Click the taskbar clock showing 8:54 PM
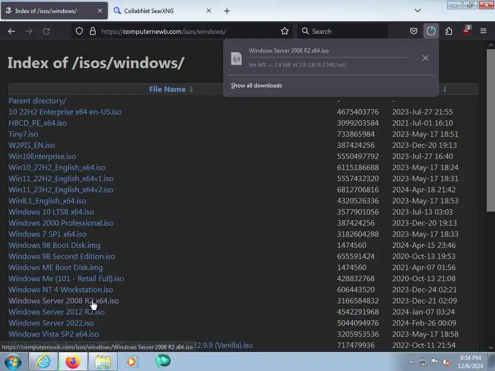The width and height of the screenshot is (495, 371). tap(470, 362)
